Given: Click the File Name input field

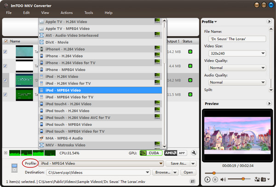Looking at the screenshot, I should [237, 39].
